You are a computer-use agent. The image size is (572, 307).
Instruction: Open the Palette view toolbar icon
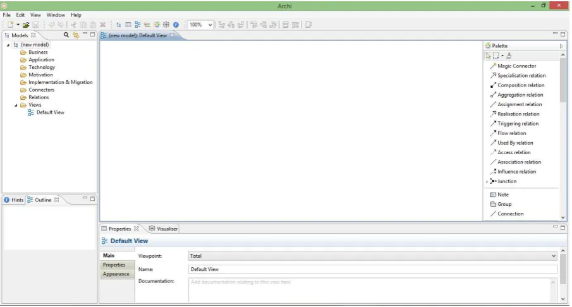(x=157, y=25)
